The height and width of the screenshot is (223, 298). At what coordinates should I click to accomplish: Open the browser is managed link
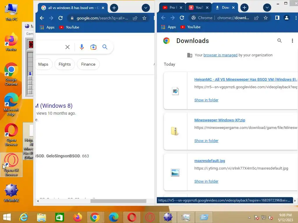(220, 55)
